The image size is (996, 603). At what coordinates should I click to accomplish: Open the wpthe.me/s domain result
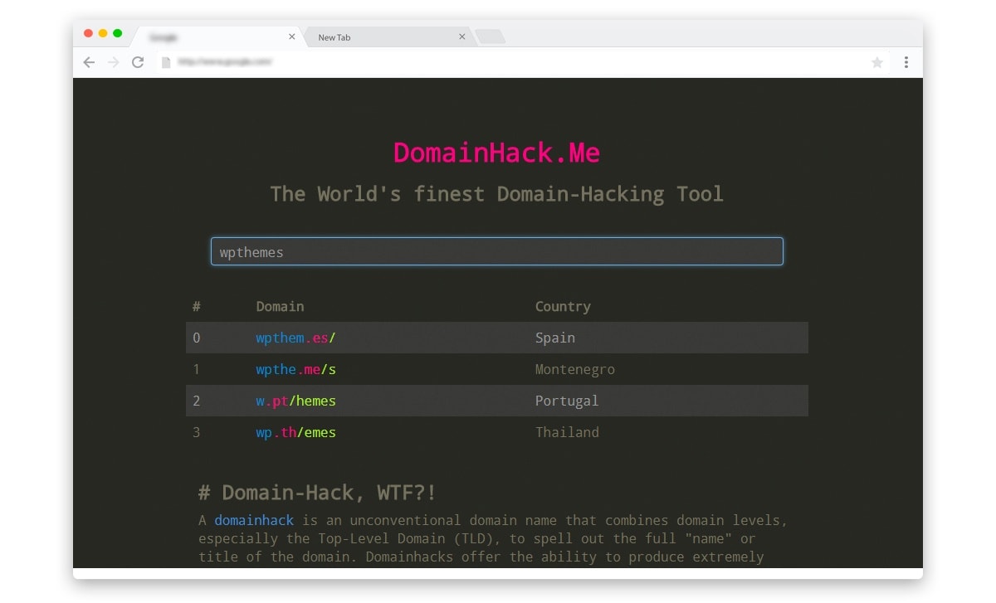point(295,369)
